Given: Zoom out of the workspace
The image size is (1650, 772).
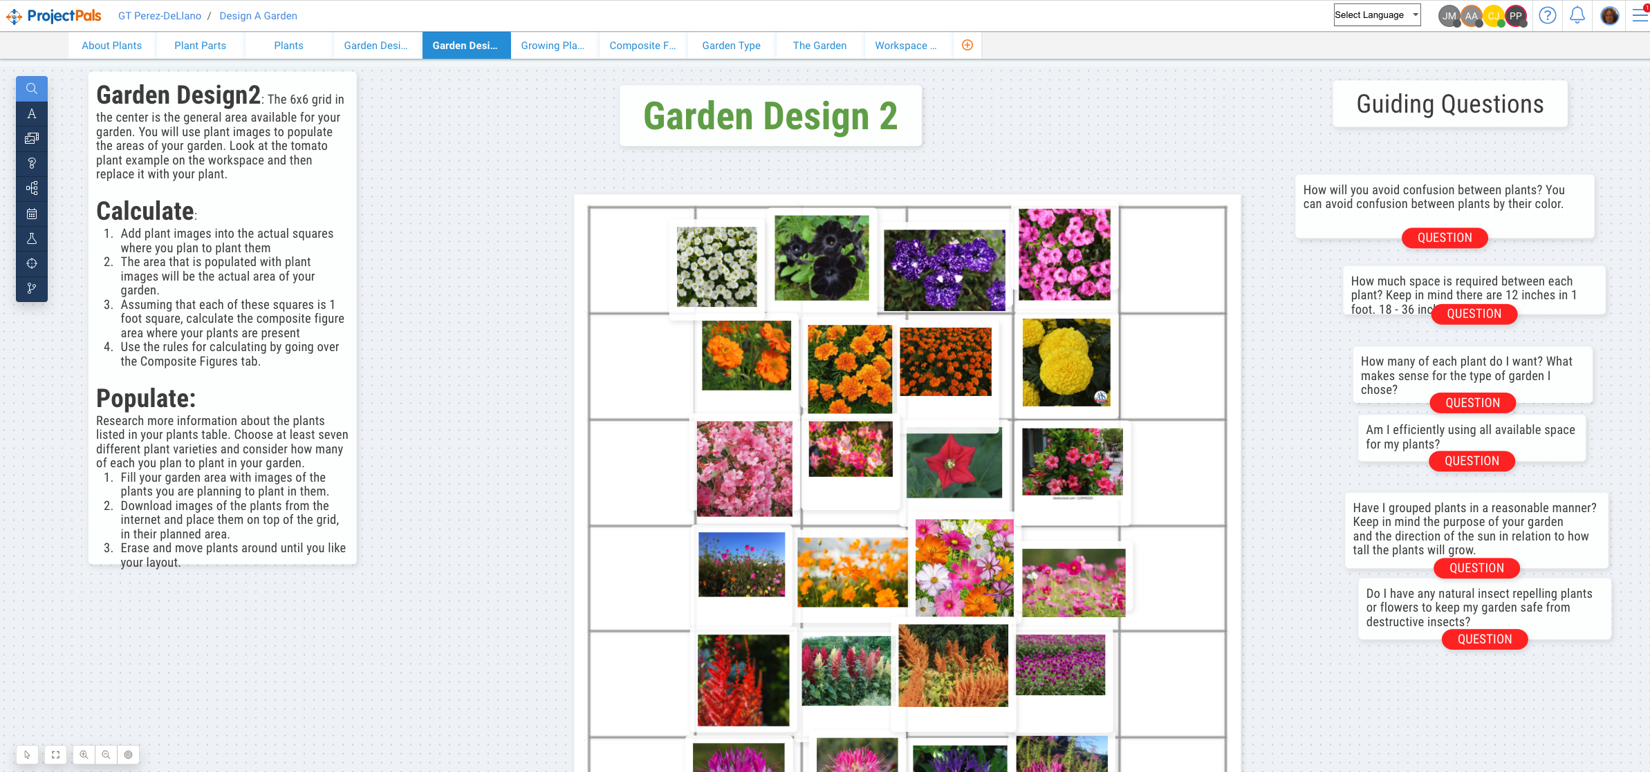Looking at the screenshot, I should click(x=106, y=754).
